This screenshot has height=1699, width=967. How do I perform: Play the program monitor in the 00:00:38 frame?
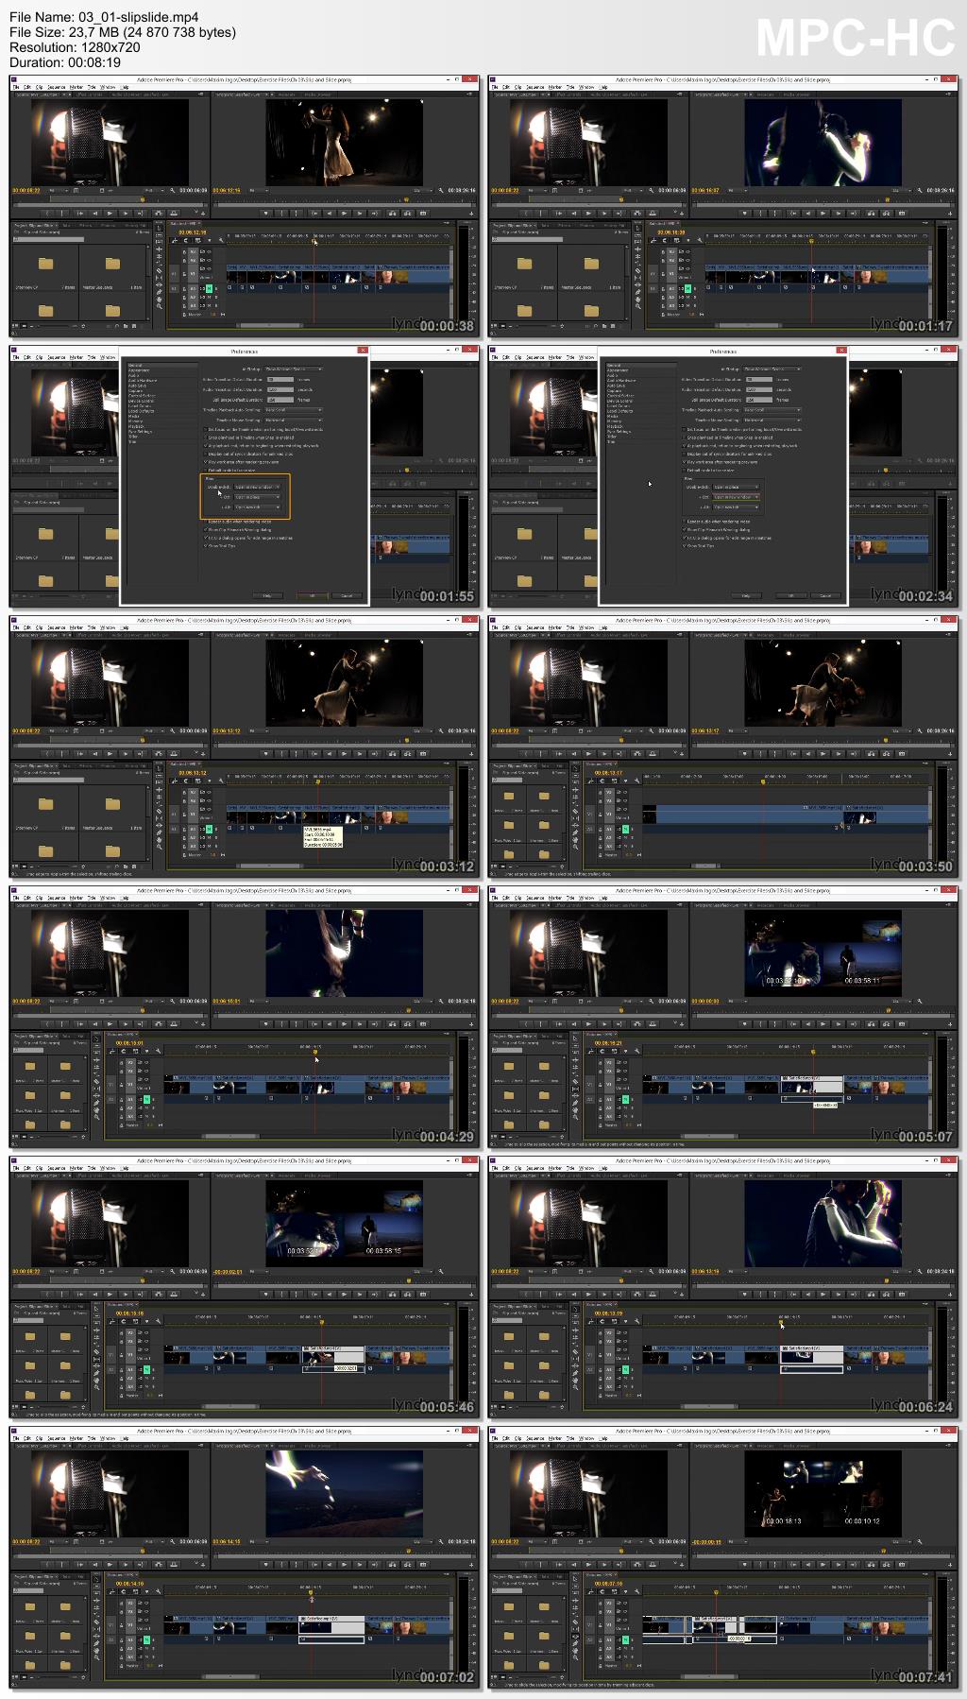pyautogui.click(x=344, y=214)
